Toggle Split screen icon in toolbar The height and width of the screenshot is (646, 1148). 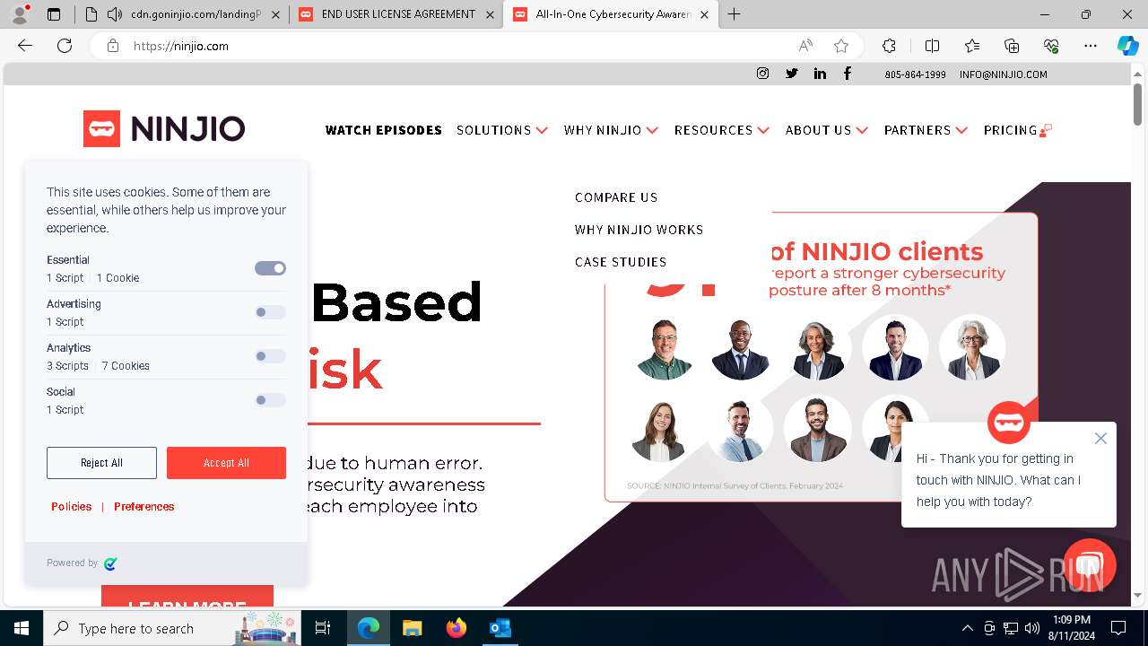932,46
